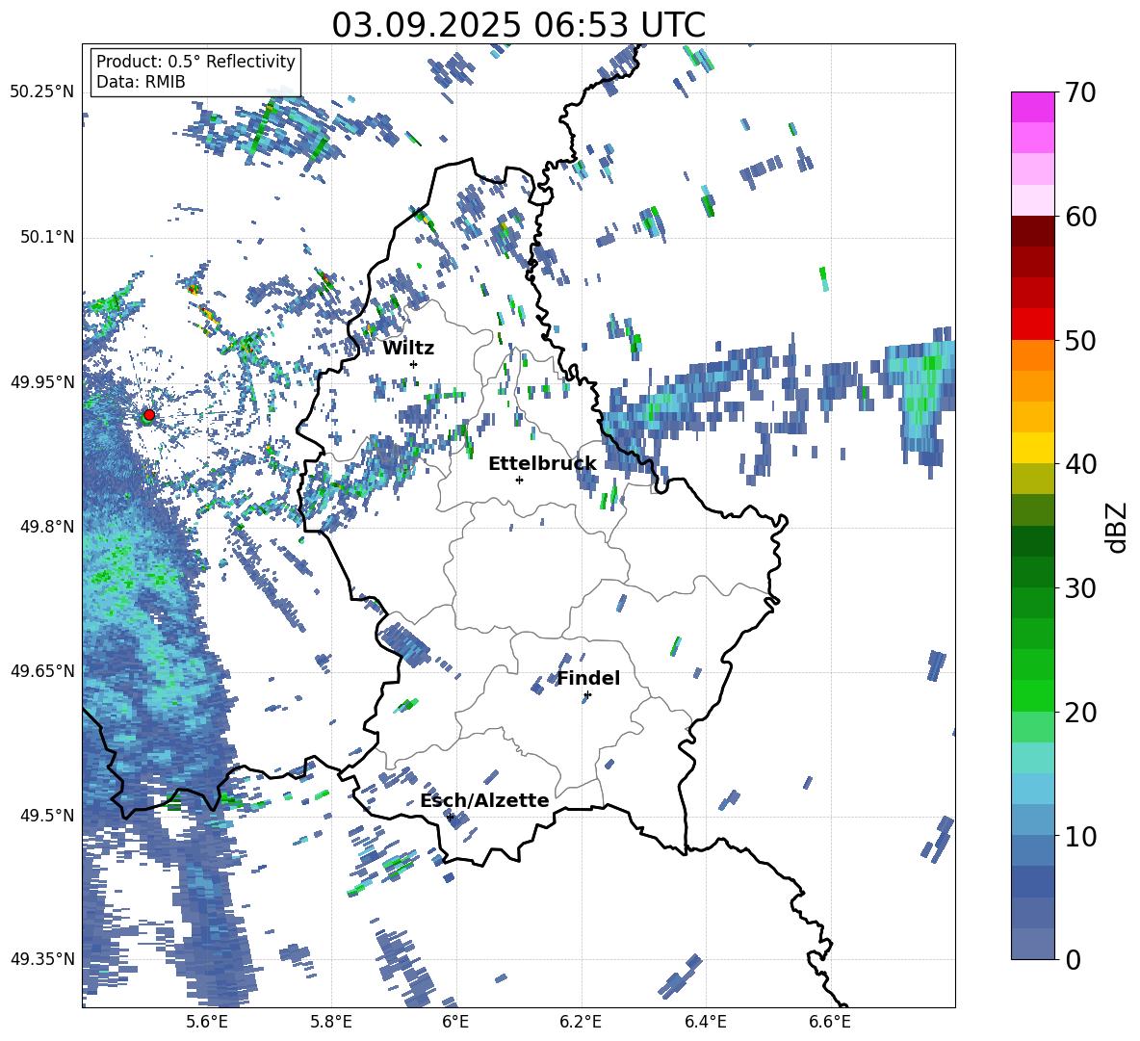Viewport: 1140px width, 1041px height.
Task: Click the 40 tick label on colorbar
Action: [x=1080, y=464]
